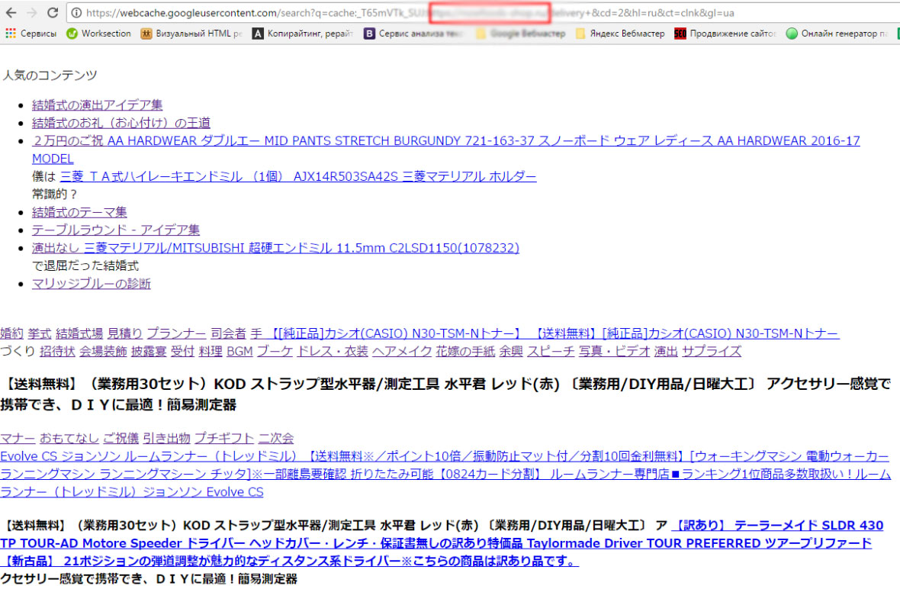
Task: Open the Яндекс Вебмастер bookmark folder
Action: coord(620,34)
